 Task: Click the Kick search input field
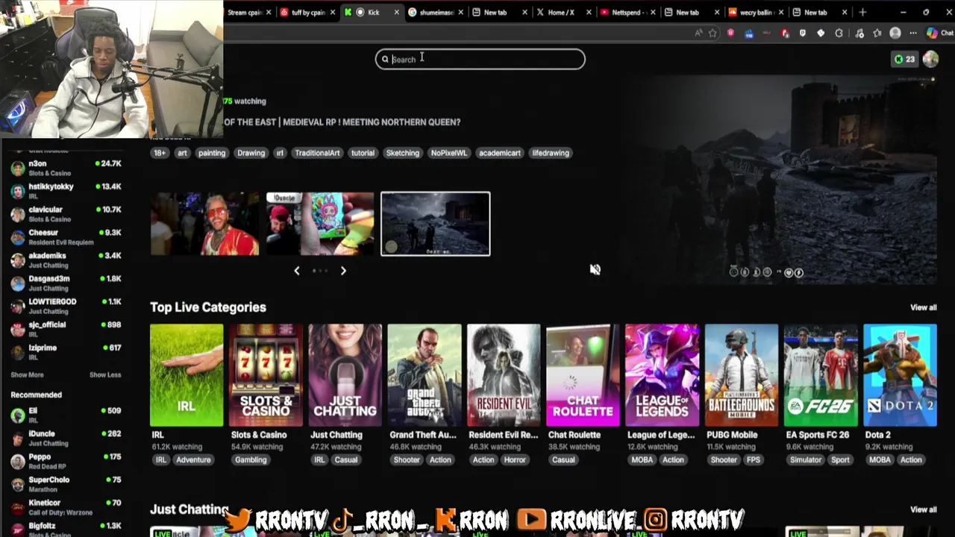(480, 60)
